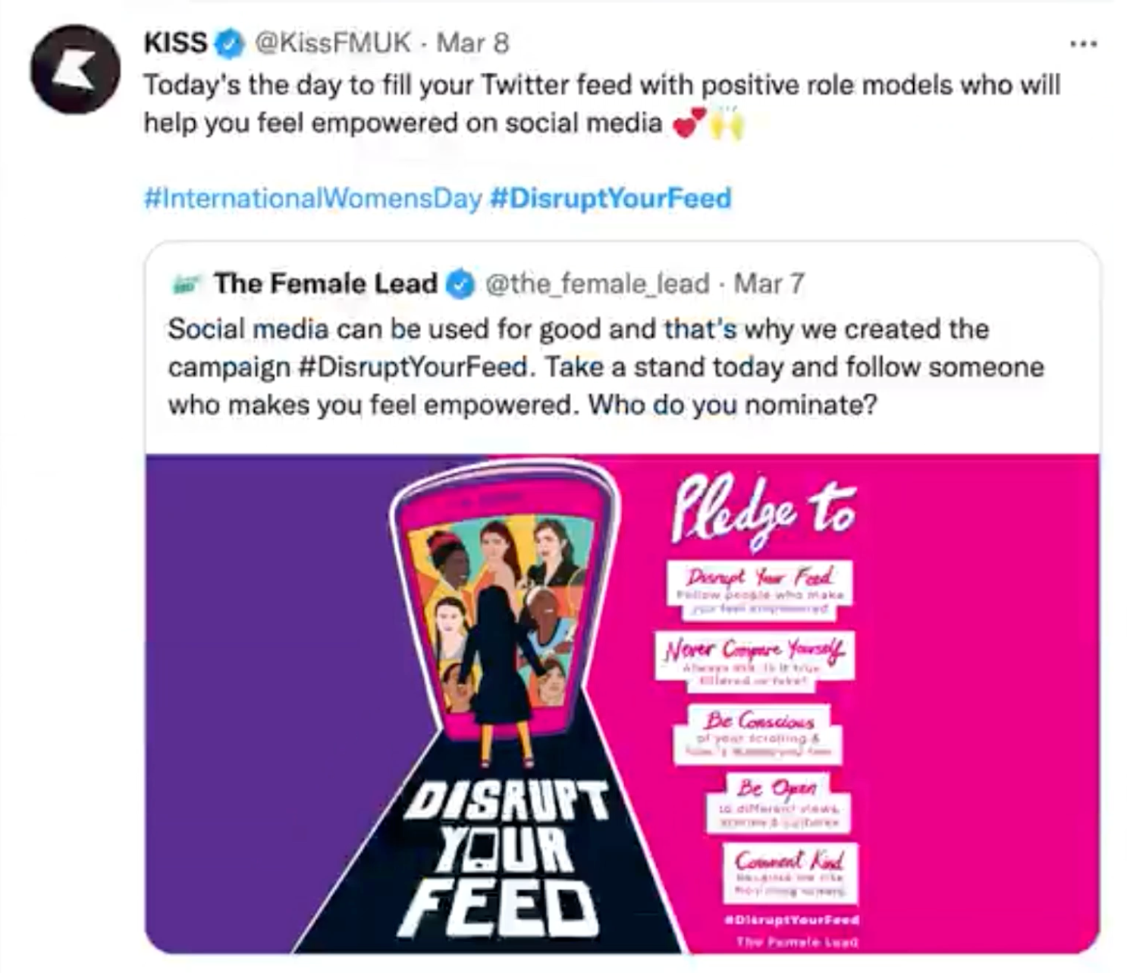Viewport: 1127px width, 973px height.
Task: Click the Comment Kind pledge card
Action: [x=790, y=871]
